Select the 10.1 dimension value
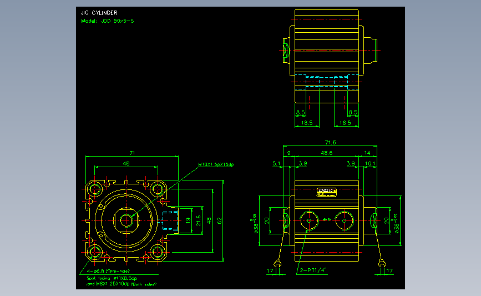Screen dimensions: 481x296 coord(370,164)
